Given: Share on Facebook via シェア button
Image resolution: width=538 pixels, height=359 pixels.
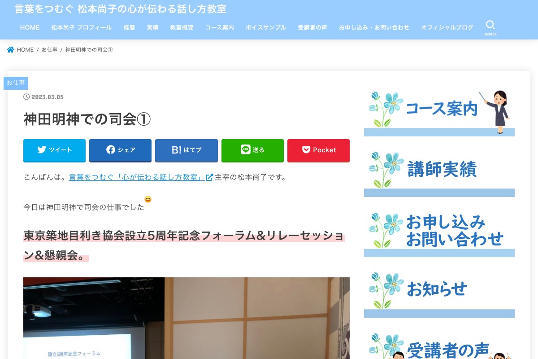Looking at the screenshot, I should point(120,150).
